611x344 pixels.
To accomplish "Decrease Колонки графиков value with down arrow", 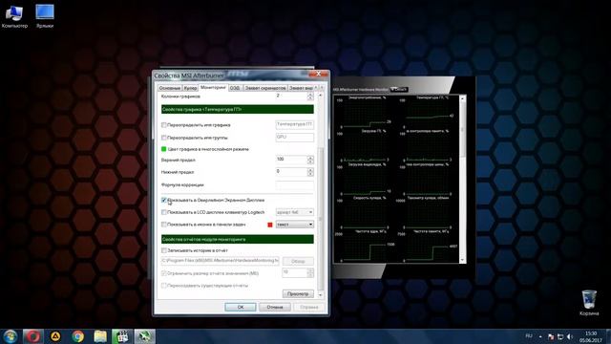I will [x=310, y=98].
